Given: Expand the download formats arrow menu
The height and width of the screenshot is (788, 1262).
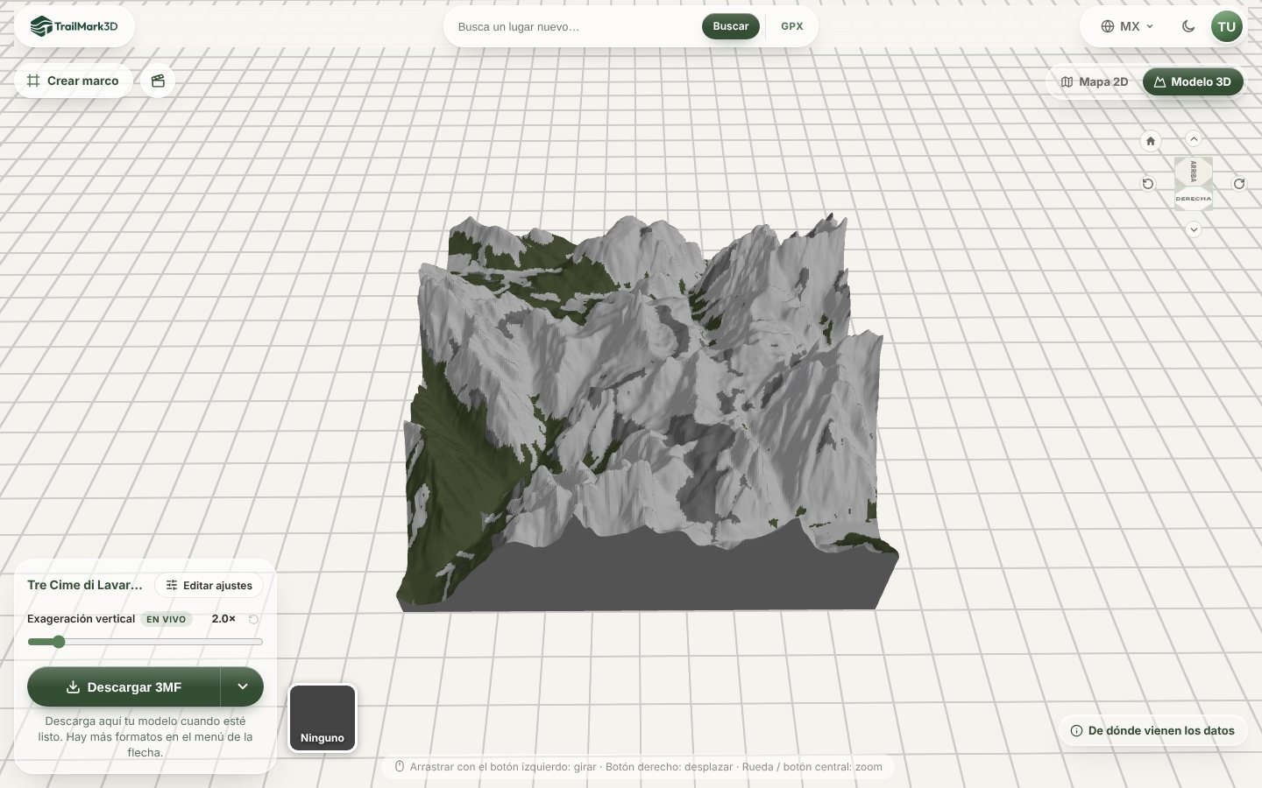Looking at the screenshot, I should click(x=243, y=687).
